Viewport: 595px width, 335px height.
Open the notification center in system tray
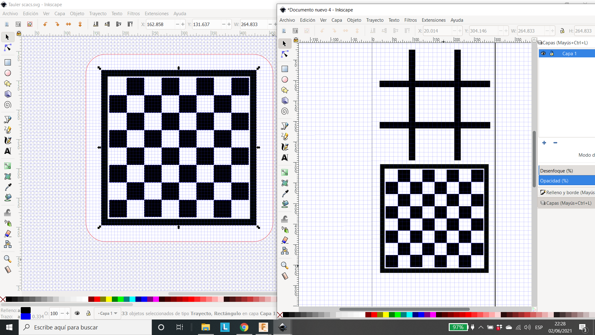point(583,328)
